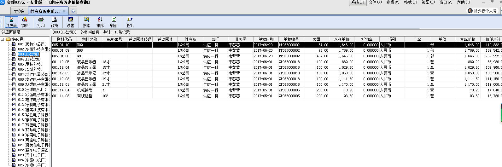Screen dimensions: 502x167
Task: Click 液晶显示器 12寸 row name cell
Action: pyautogui.click(x=90, y=62)
